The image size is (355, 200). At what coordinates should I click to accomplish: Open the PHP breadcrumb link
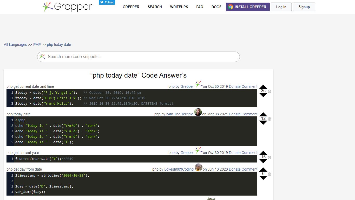click(37, 45)
